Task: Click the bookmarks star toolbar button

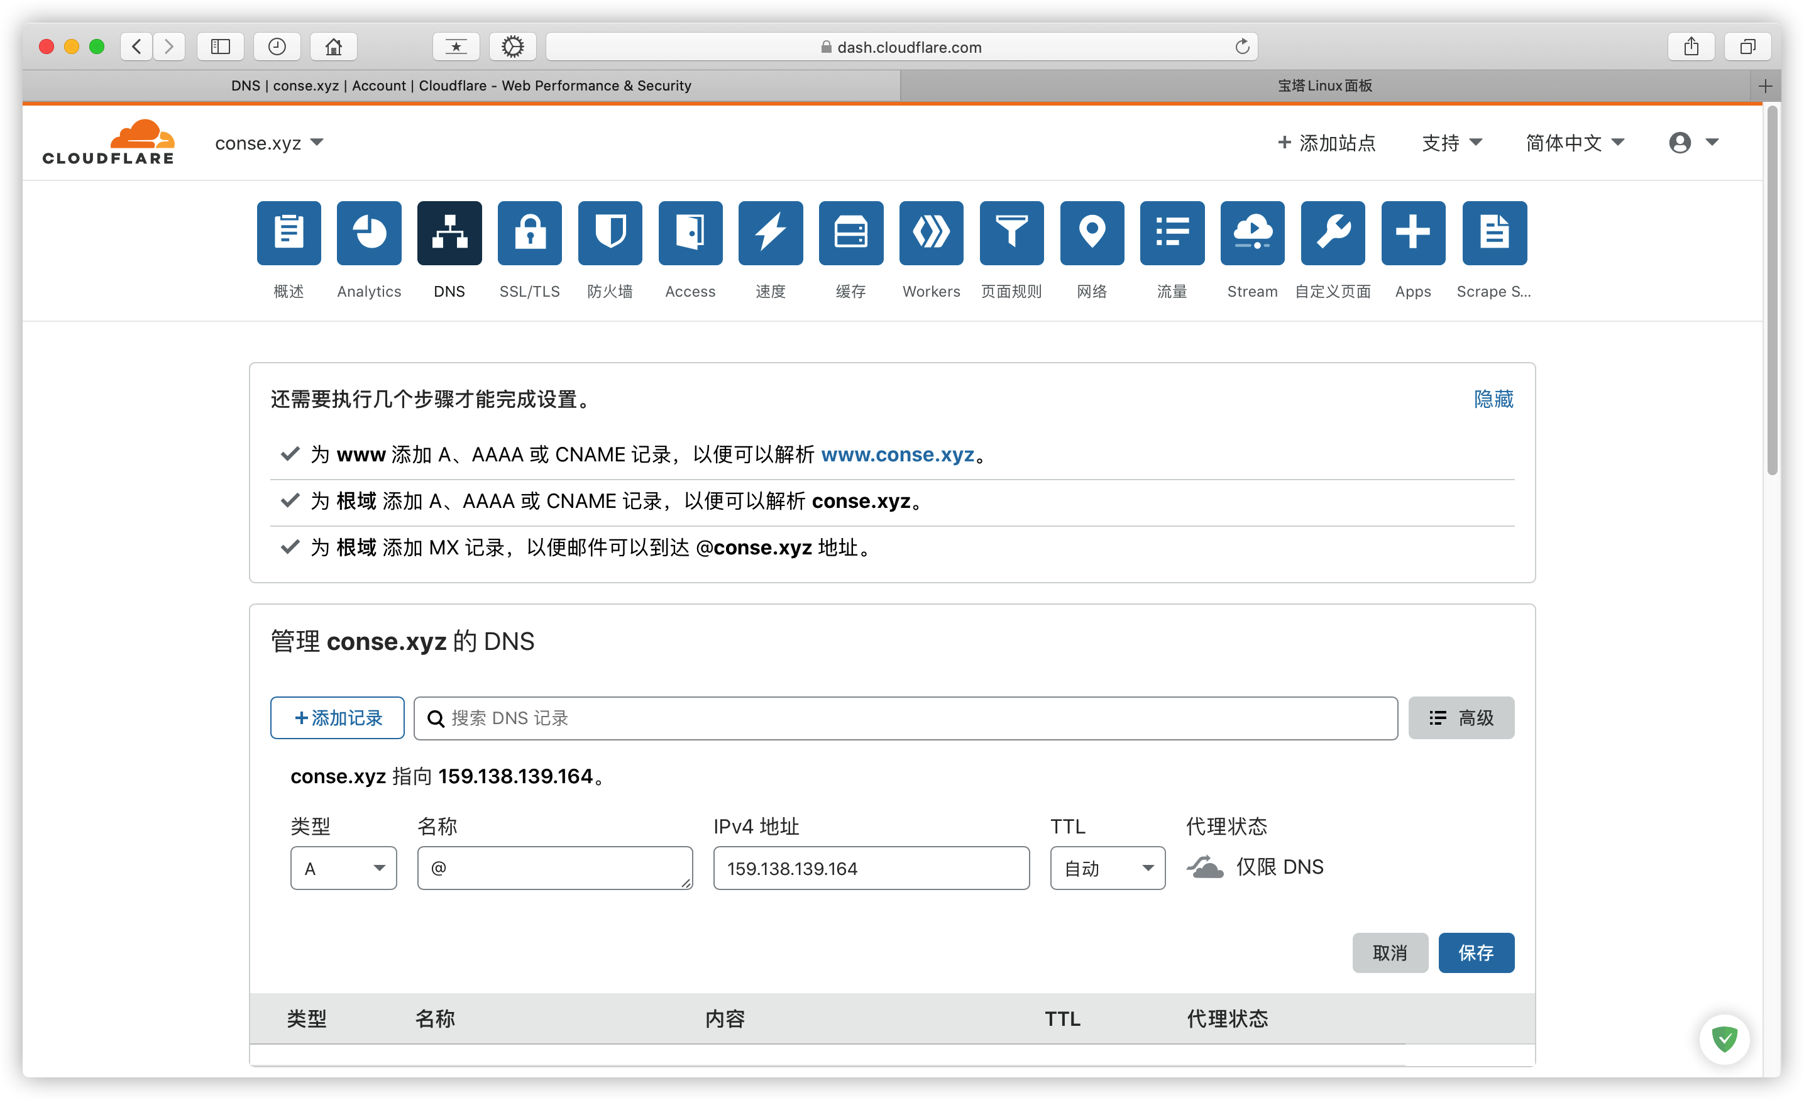Action: (x=456, y=47)
